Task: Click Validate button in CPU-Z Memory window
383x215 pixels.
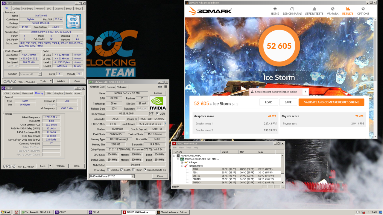Action: [60, 166]
